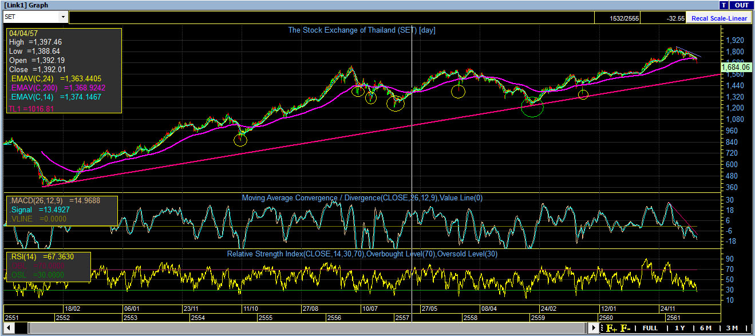755x336 pixels.
Task: Select the 1Y time range
Action: [x=680, y=328]
